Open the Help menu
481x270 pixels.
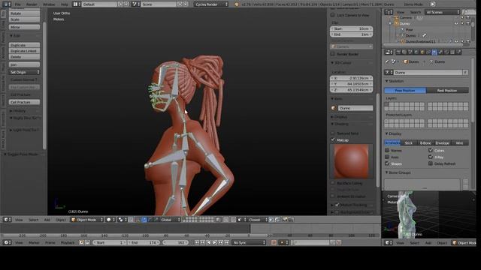[64, 4]
